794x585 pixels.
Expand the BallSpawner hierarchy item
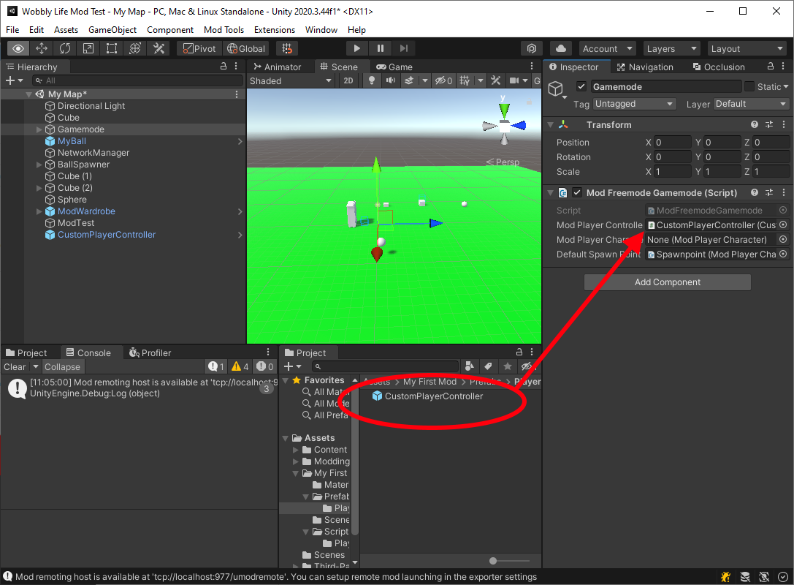pos(39,165)
